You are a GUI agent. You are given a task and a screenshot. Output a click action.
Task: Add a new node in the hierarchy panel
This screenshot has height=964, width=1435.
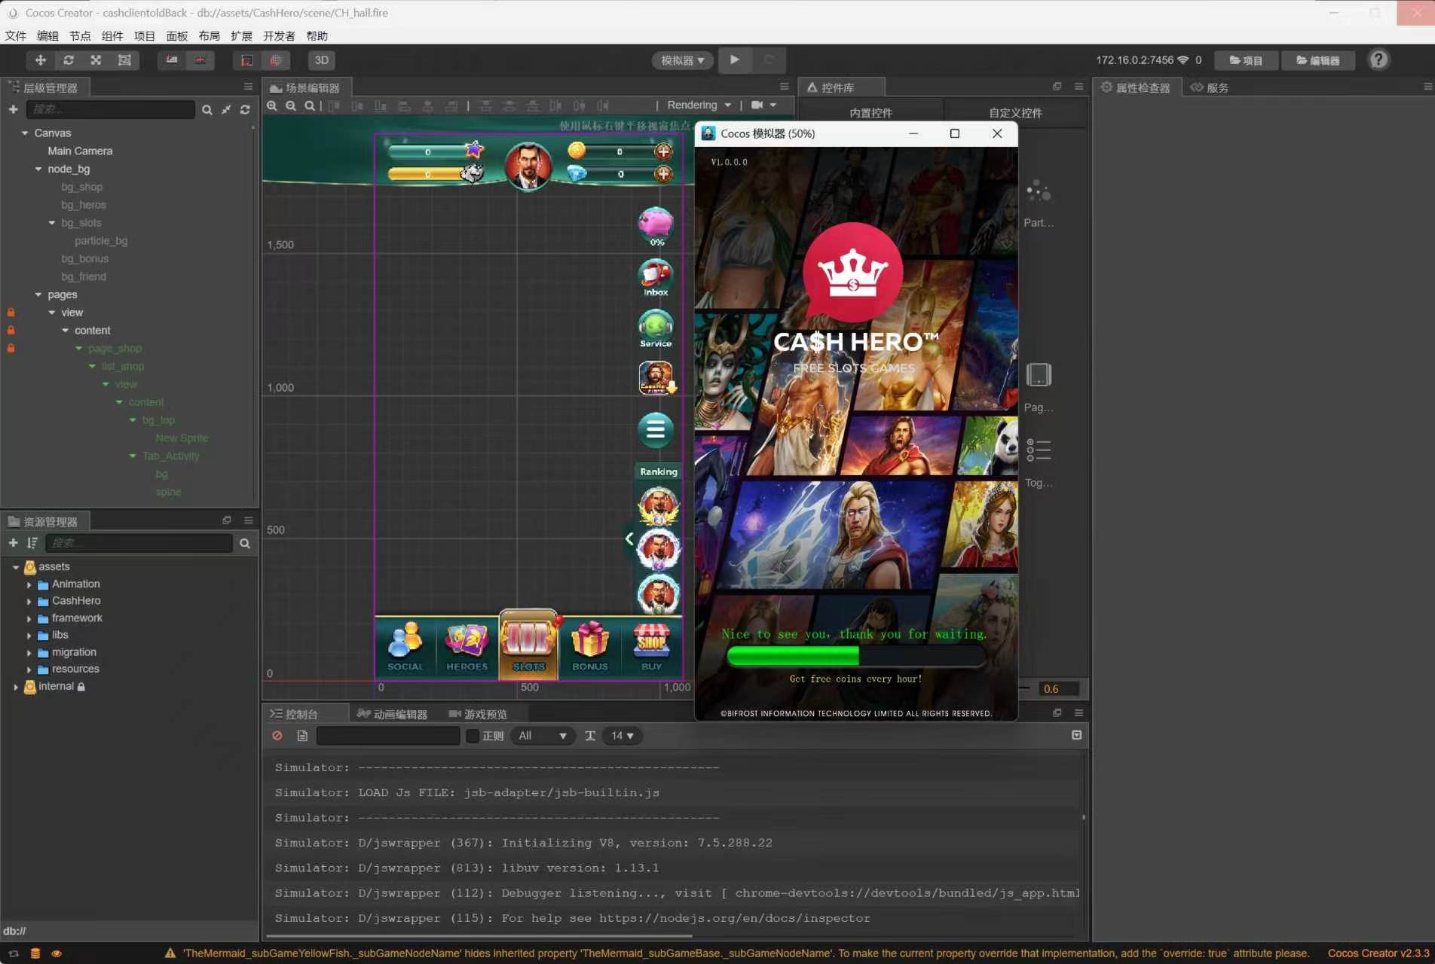click(13, 109)
